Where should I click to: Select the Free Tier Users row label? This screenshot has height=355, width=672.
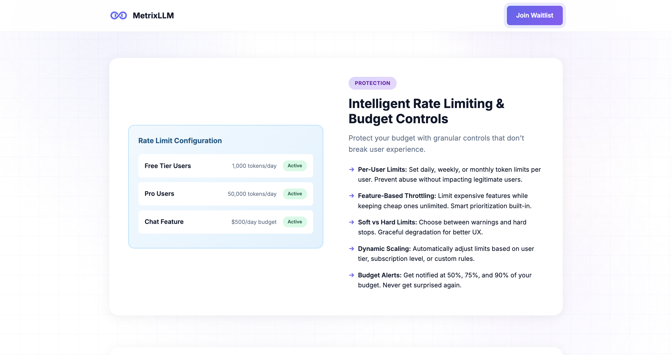[x=167, y=166]
